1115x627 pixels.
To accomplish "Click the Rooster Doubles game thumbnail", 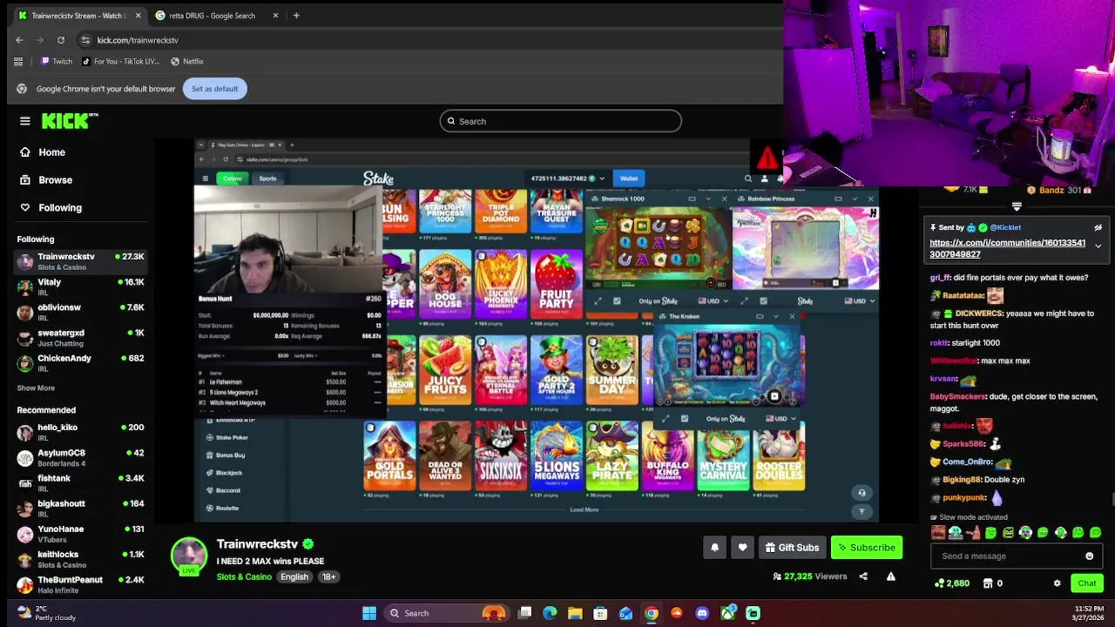I will tap(779, 456).
